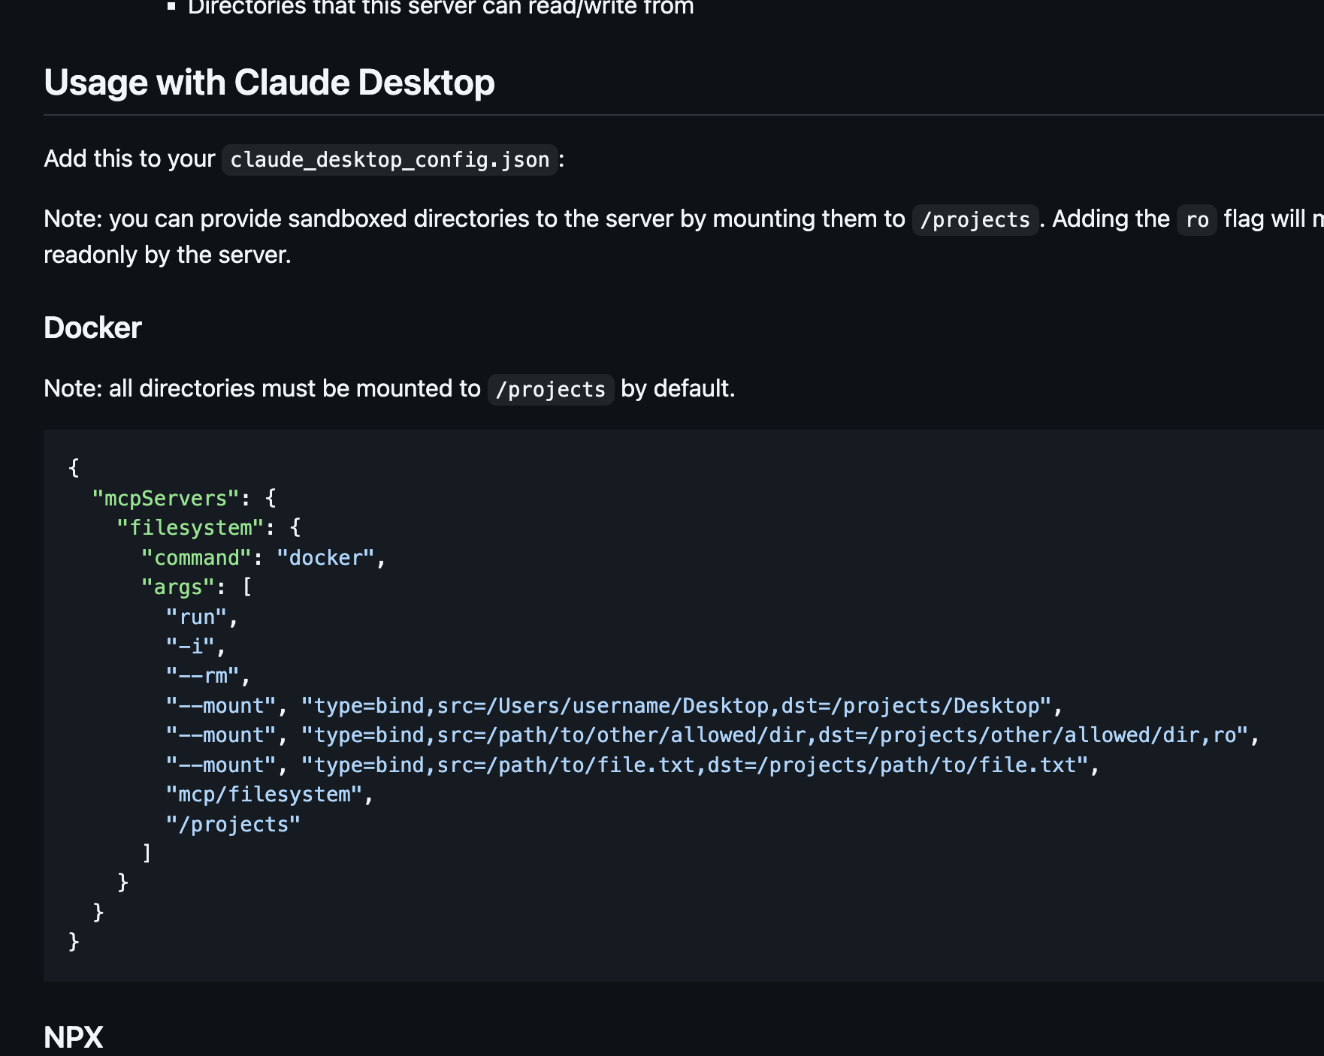Click the claude_desktop_config.json inline code
Image resolution: width=1324 pixels, height=1056 pixels.
pyautogui.click(x=390, y=160)
